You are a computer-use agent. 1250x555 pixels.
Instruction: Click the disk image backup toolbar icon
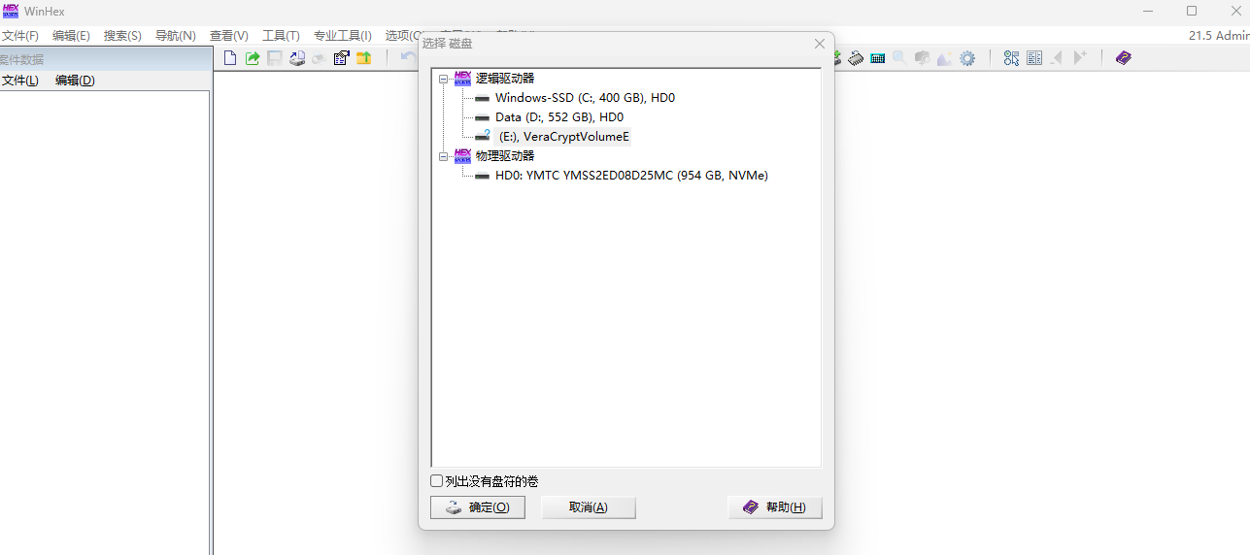[297, 58]
